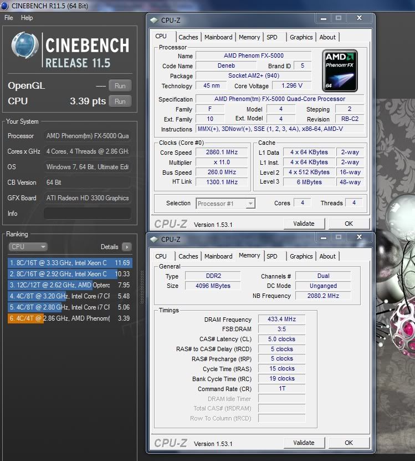Screen dimensions: 415x461
Task: Switch to Caches tab in upper CPU-Z
Action: (188, 37)
